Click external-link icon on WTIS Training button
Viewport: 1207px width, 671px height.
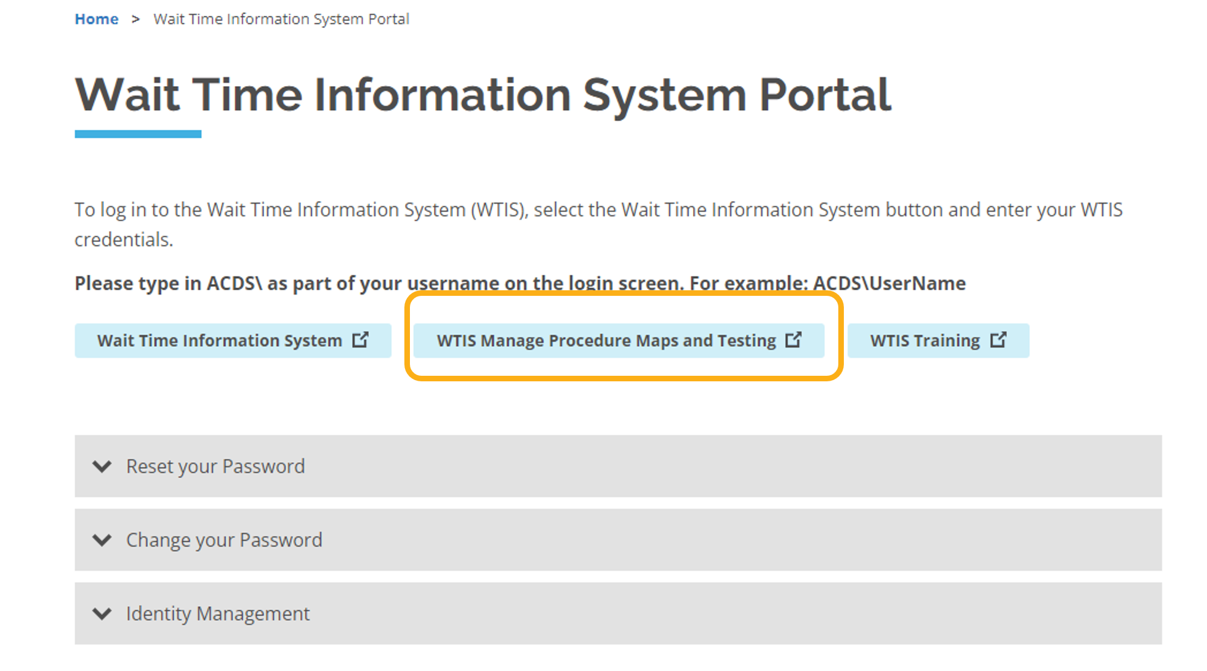(998, 339)
